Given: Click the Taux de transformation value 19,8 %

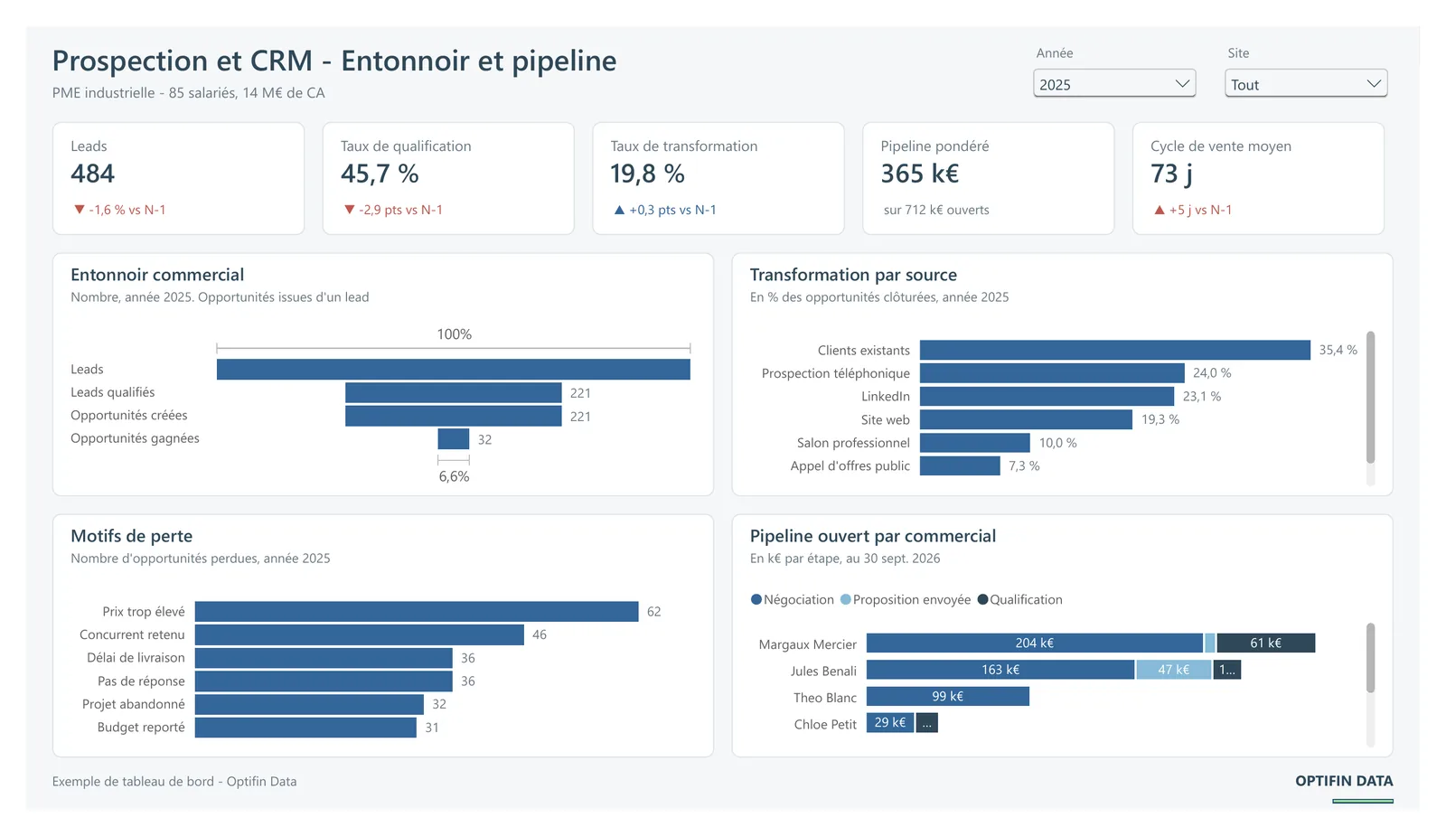Looking at the screenshot, I should [x=647, y=174].
